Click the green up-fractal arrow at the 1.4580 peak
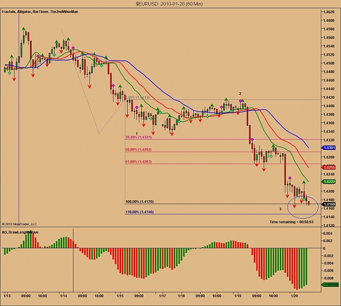 [x=23, y=29]
